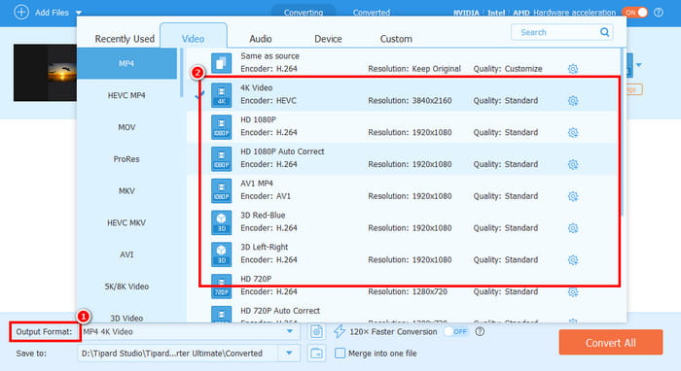681x371 pixels.
Task: Click the preset list scrollbar
Action: (622, 132)
